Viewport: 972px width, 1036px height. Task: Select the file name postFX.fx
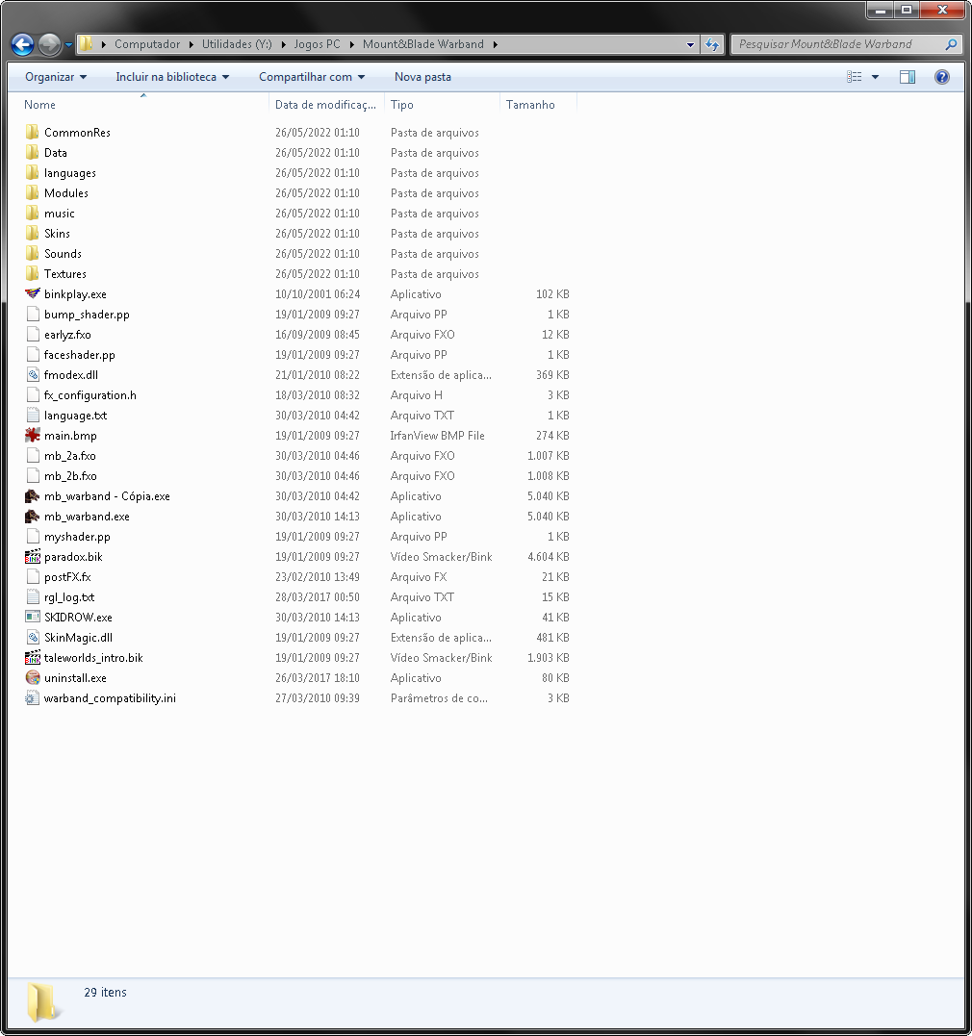[x=67, y=577]
